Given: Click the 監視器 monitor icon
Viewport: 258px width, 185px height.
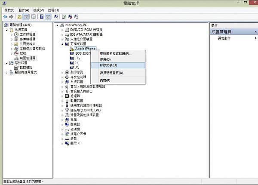Looking at the screenshot, I should pyautogui.click(x=67, y=124).
